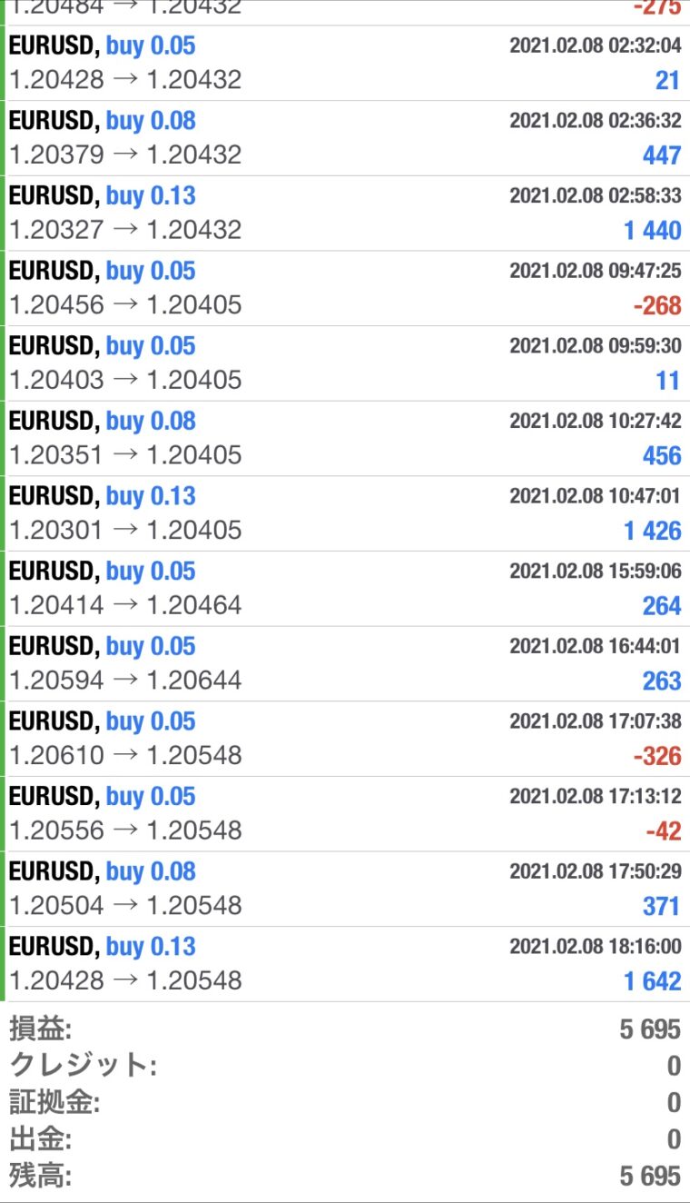The width and height of the screenshot is (690, 1203).
Task: Tap the trade with profit 456
Action: tap(345, 439)
